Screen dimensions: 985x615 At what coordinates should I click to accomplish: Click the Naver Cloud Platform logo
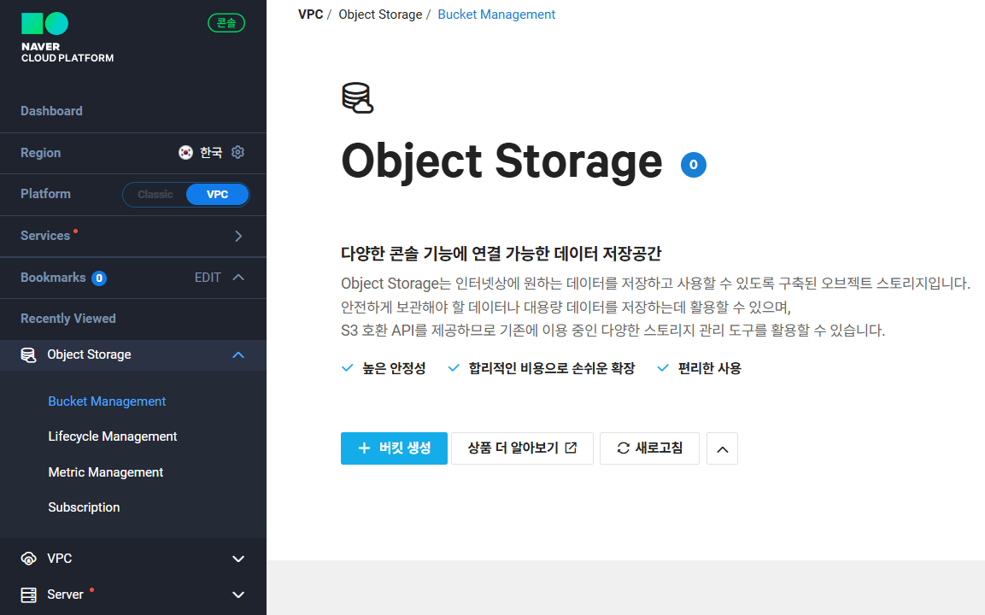point(67,38)
